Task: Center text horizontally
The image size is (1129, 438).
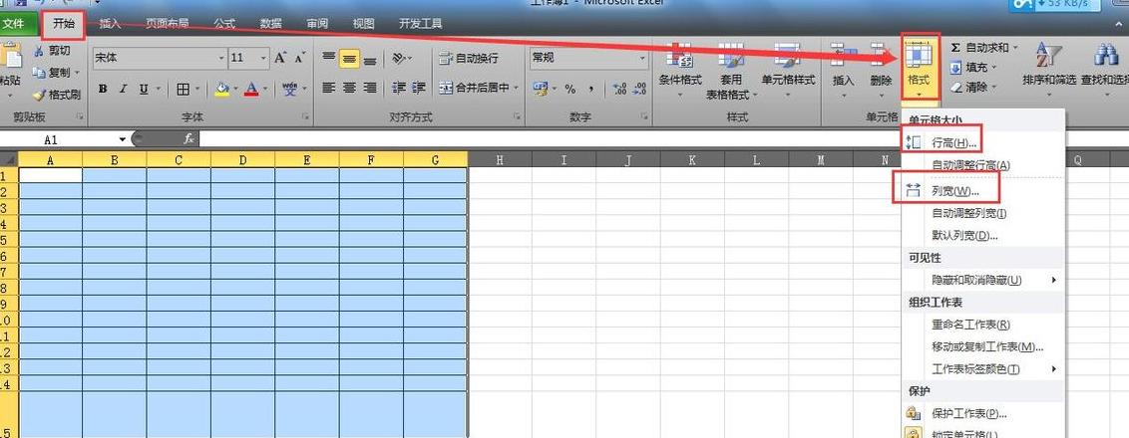Action: click(349, 88)
